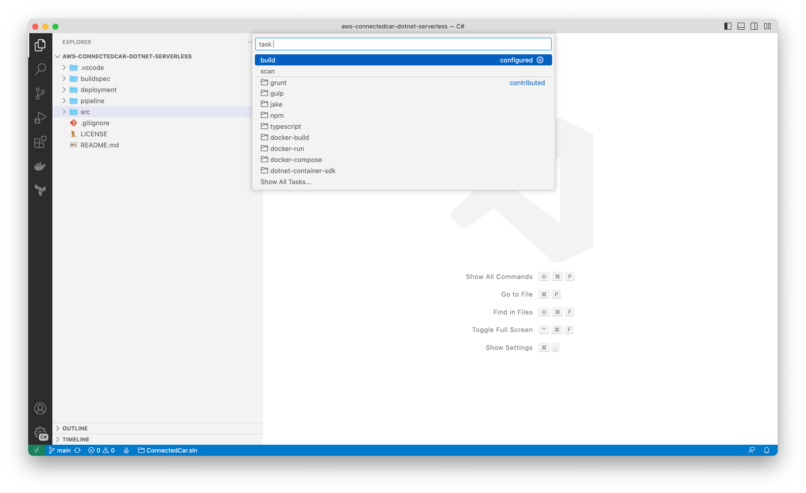
Task: Expand the .vscode folder
Action: coord(64,67)
